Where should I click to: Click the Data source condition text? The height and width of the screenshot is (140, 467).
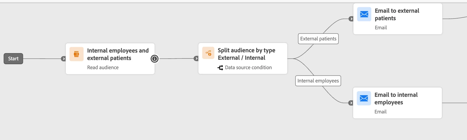[248, 68]
